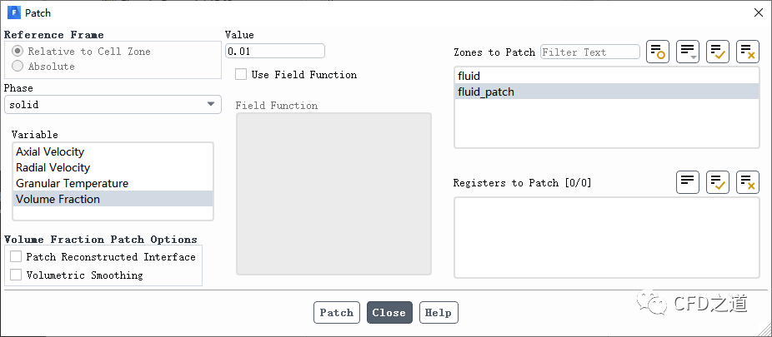The width and height of the screenshot is (772, 337).
Task: Select Granular Temperature in Variable list
Action: pos(72,183)
